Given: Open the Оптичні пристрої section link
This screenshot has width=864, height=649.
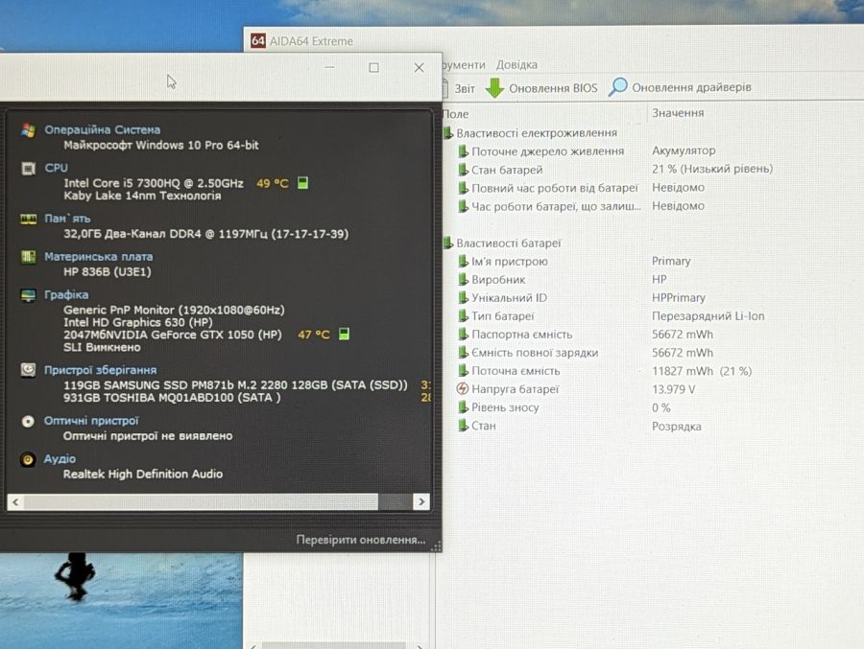Looking at the screenshot, I should point(91,421).
